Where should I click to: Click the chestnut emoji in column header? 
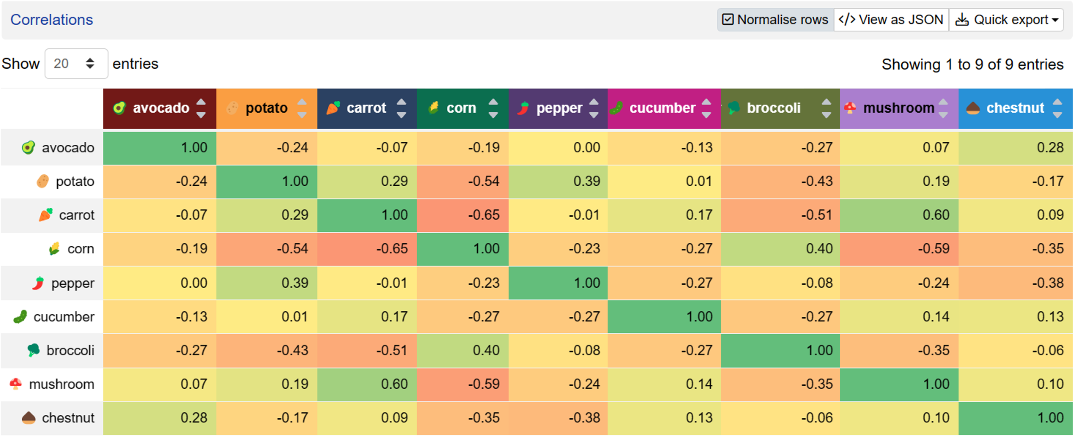pos(973,108)
